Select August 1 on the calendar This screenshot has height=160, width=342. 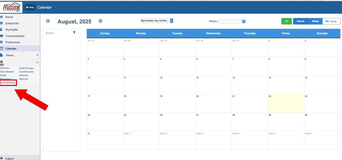[286, 47]
